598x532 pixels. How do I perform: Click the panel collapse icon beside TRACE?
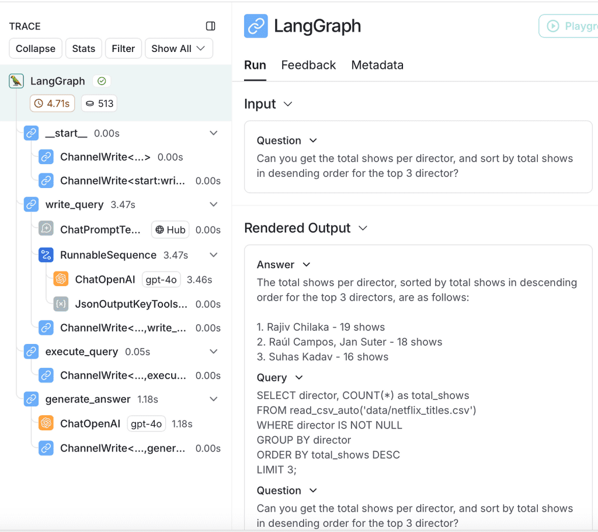(x=211, y=26)
